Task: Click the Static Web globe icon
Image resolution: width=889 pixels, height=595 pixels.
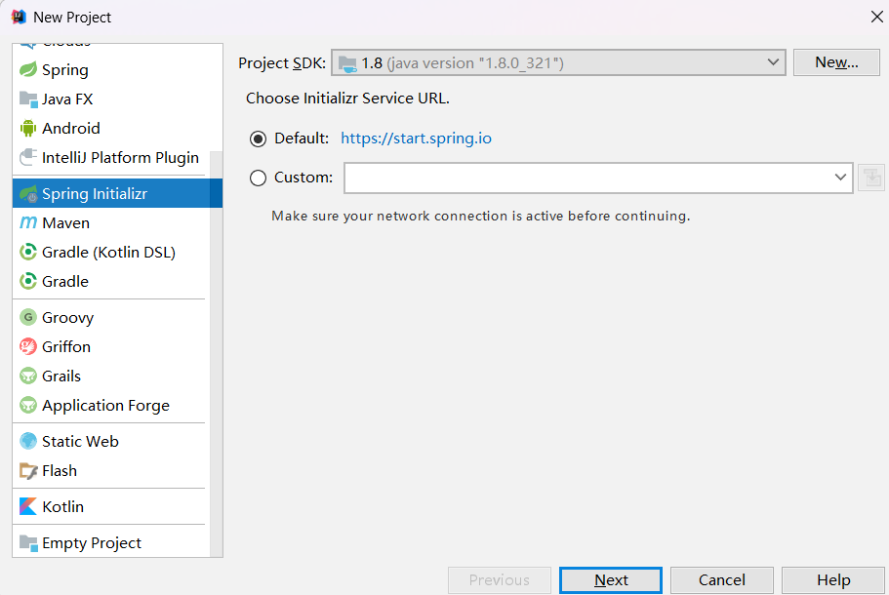Action: pos(27,441)
